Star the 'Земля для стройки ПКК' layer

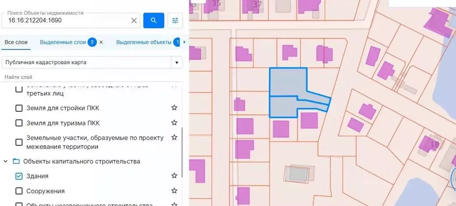click(174, 108)
